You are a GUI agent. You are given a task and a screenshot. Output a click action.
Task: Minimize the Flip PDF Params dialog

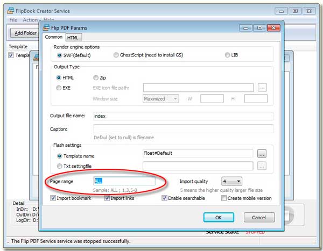[x=246, y=28]
